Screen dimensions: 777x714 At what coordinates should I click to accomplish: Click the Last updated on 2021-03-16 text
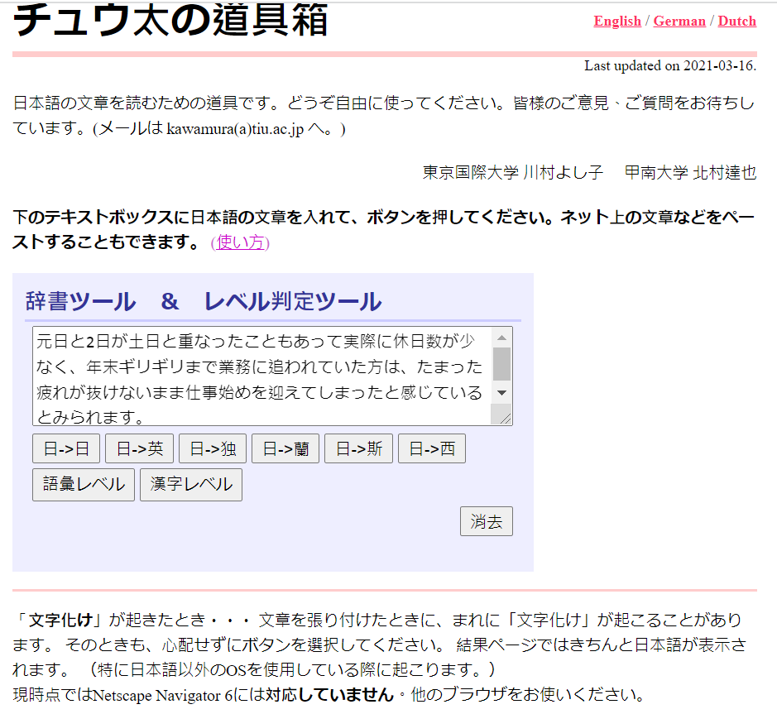670,65
